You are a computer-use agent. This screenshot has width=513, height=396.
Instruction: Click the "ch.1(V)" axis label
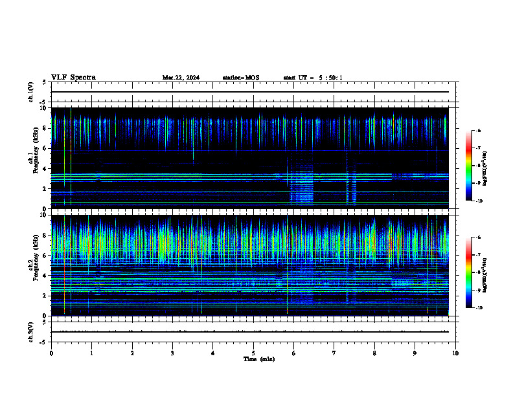30,92
